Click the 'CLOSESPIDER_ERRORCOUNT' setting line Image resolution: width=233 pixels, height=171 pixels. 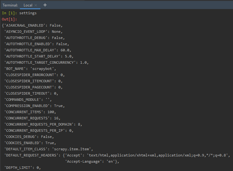[34, 75]
